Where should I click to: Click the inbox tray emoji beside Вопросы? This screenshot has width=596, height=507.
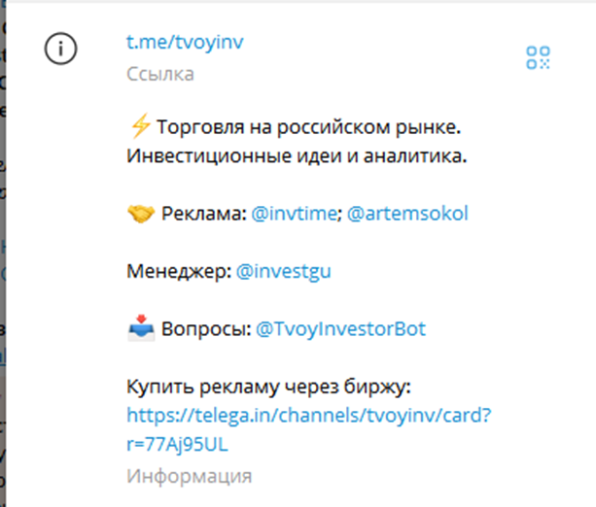[141, 329]
